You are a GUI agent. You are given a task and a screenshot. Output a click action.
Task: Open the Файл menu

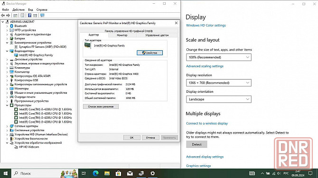6,10
